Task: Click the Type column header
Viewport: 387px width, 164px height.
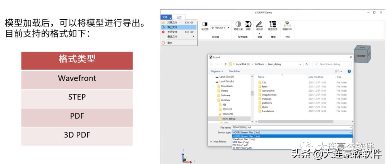Action: click(x=339, y=77)
